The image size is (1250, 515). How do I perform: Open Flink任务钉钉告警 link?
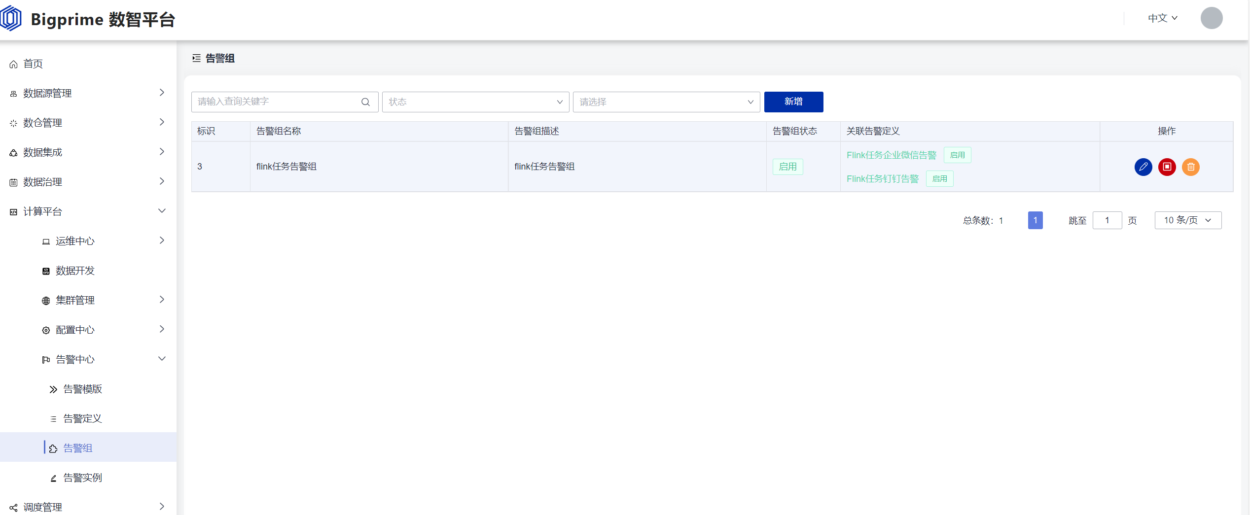click(883, 179)
